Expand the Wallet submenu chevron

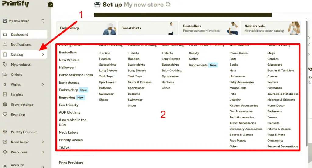pos(43,84)
